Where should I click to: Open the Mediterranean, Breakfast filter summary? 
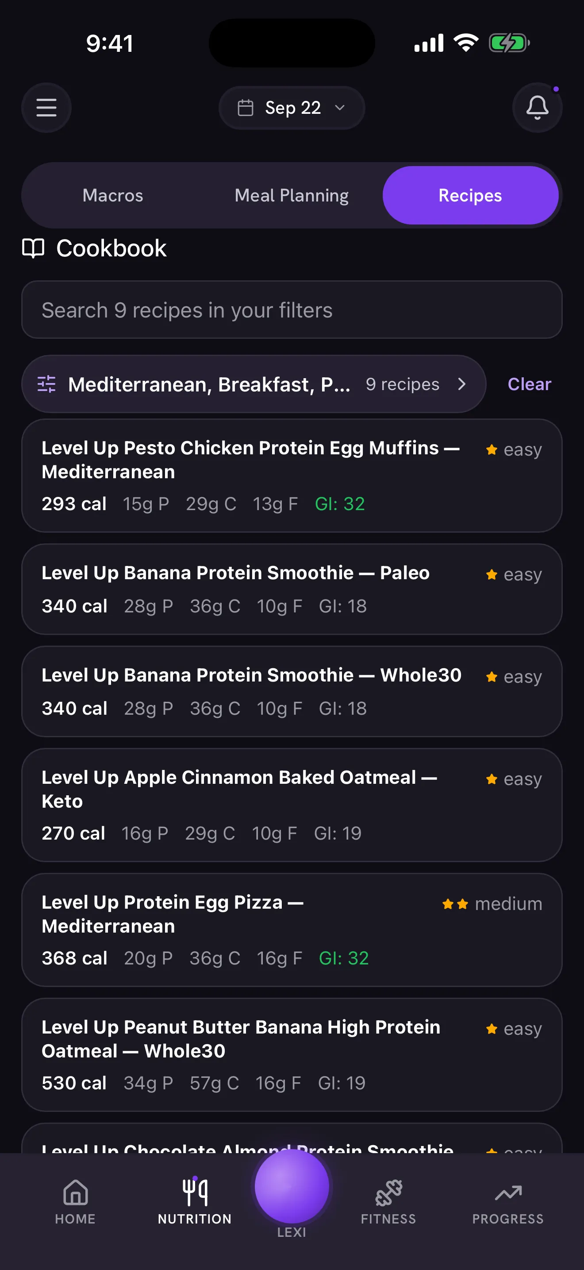click(254, 384)
